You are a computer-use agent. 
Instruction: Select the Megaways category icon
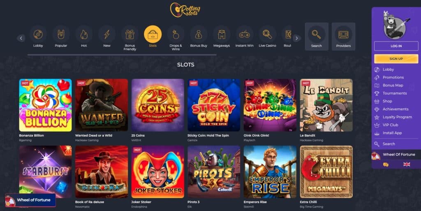point(222,34)
